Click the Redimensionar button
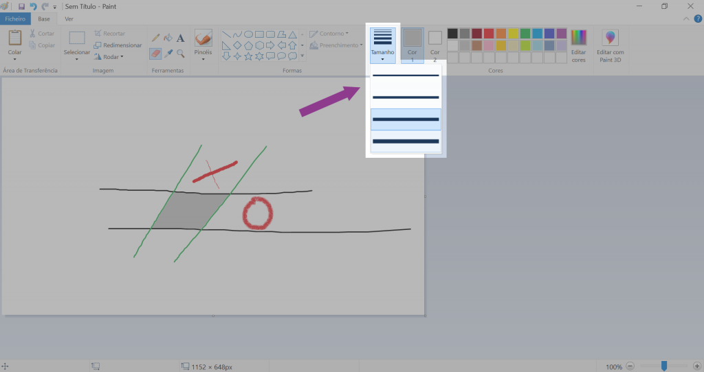Screen dimensions: 704x372 coord(118,45)
